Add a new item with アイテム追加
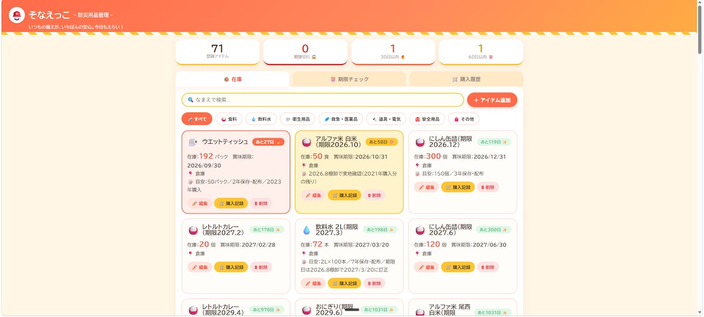Image resolution: width=704 pixels, height=317 pixels. point(492,100)
